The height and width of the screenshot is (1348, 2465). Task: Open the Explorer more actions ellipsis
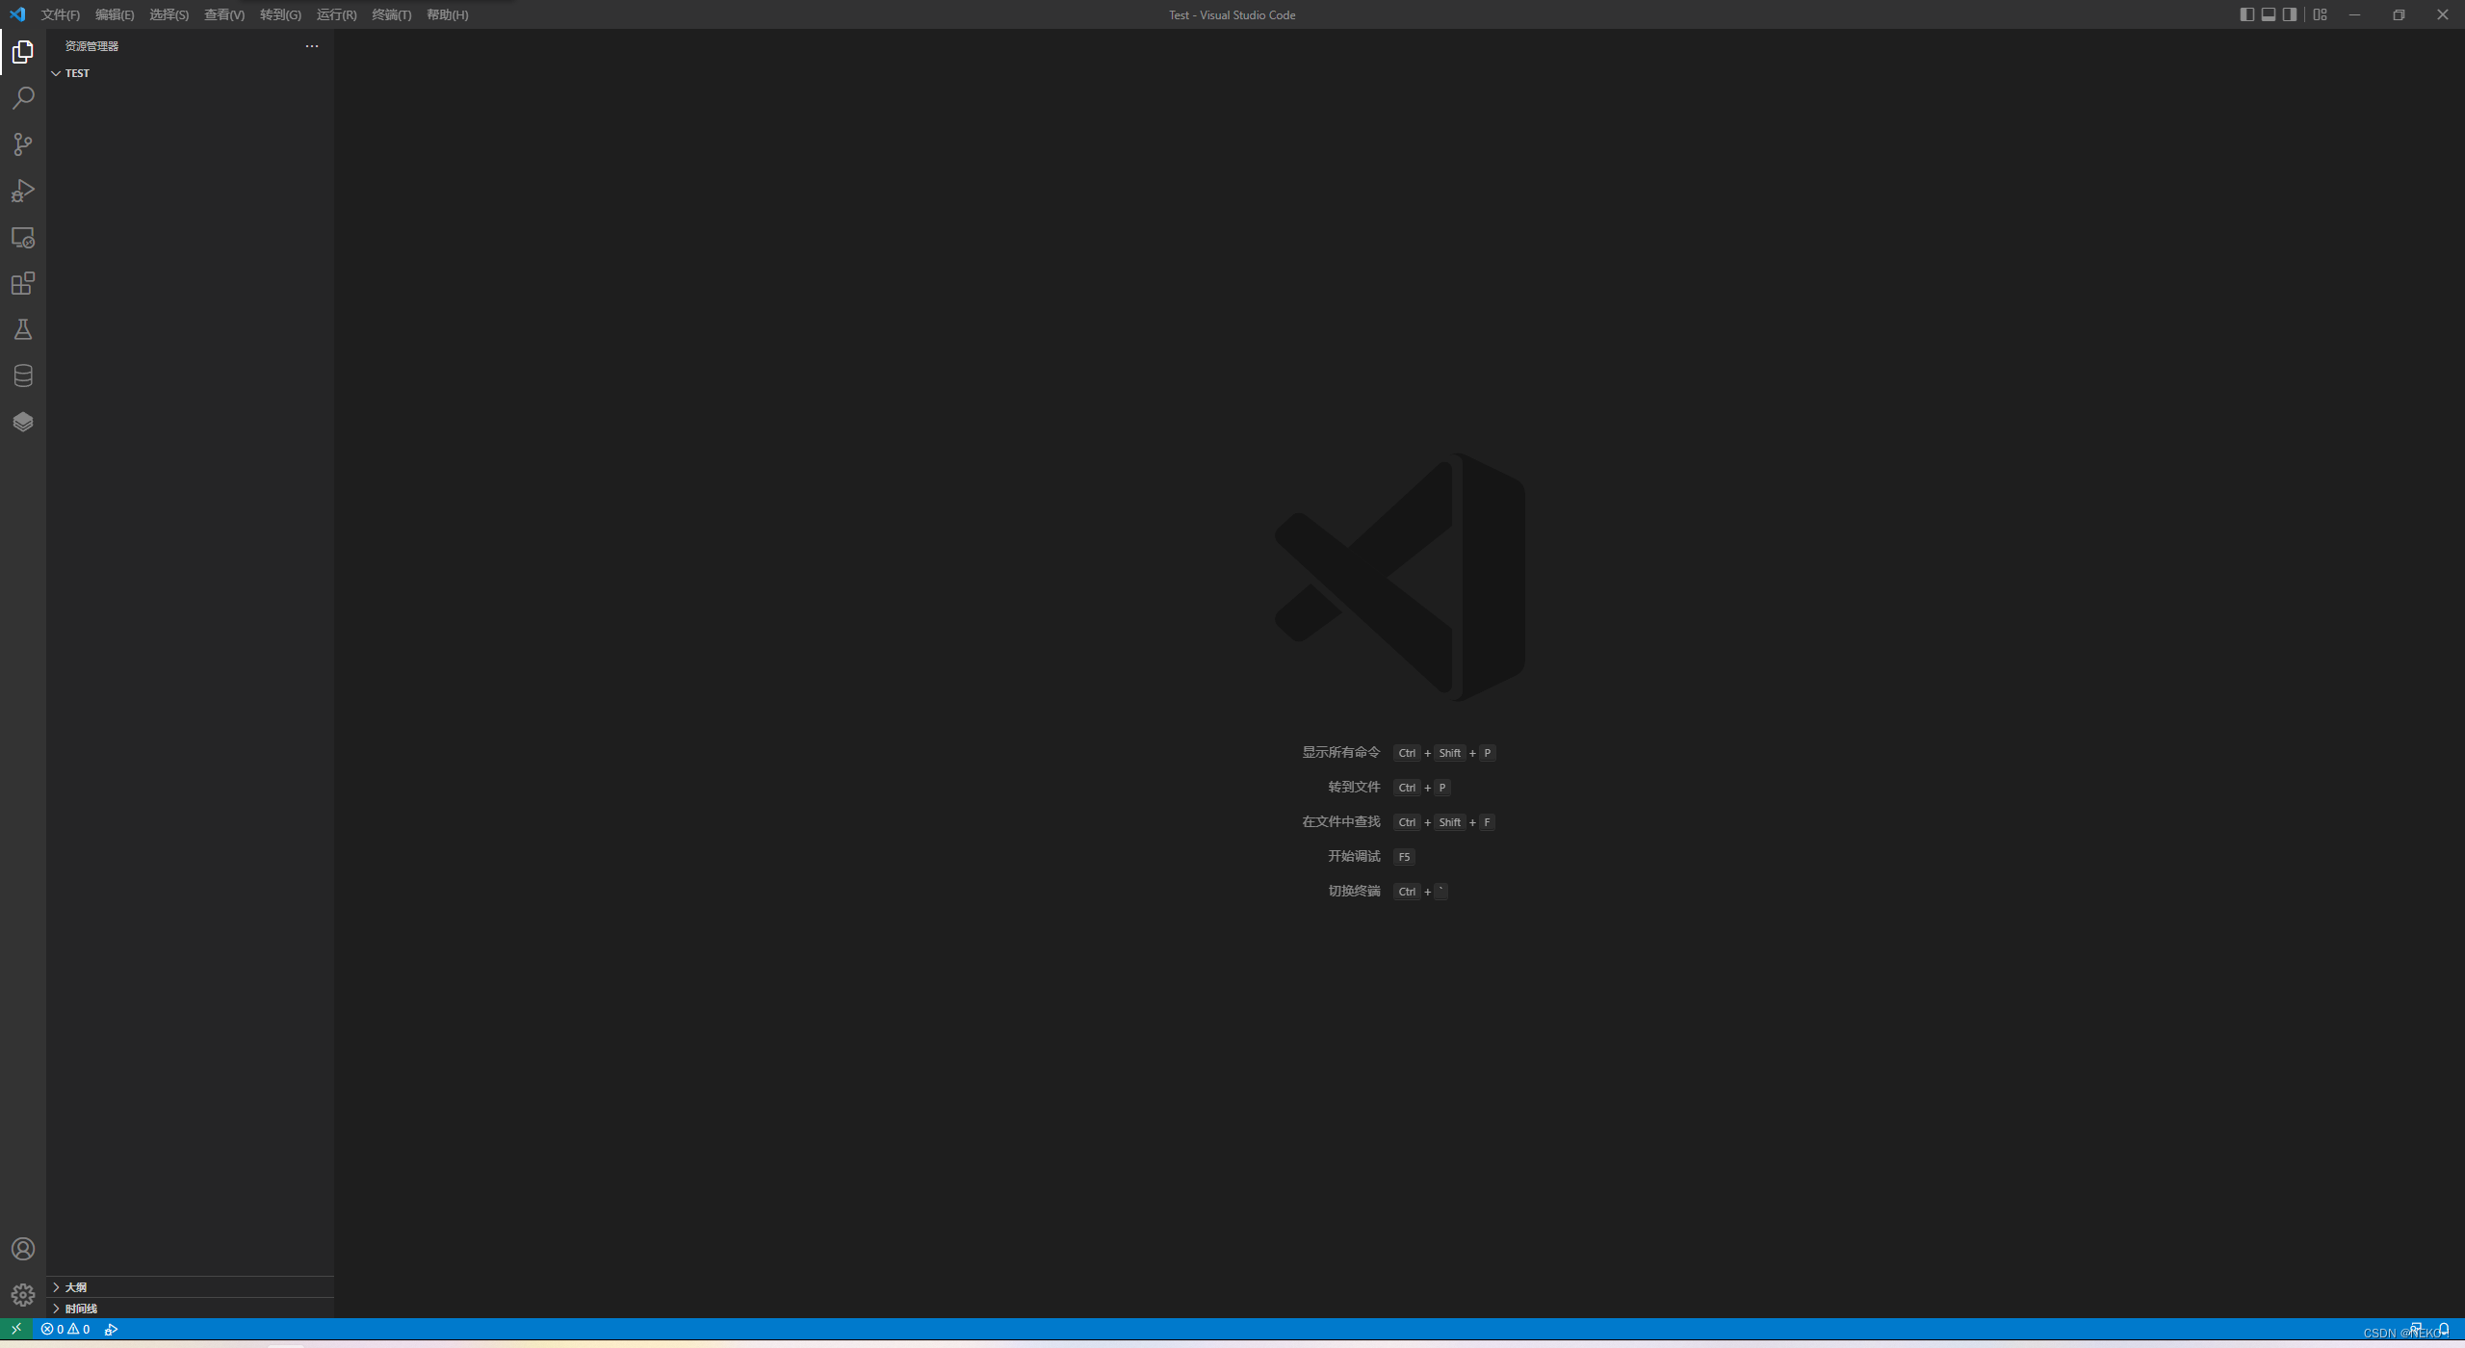tap(312, 46)
